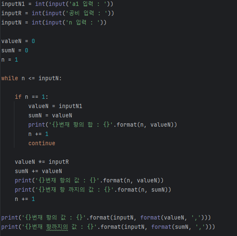Click the inputN1 variable on line one
The image size is (237, 236).
tap(13, 4)
